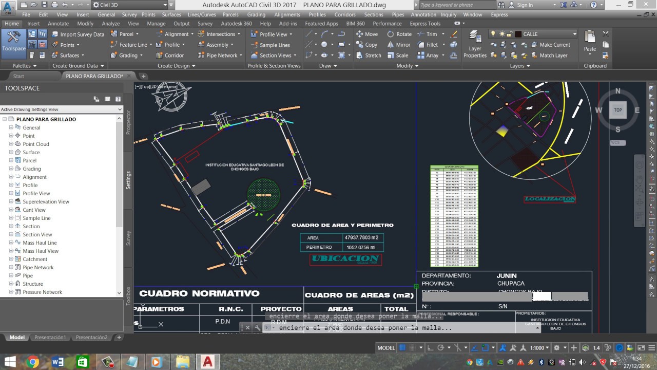657x370 pixels.
Task: Open Layer Properties manager
Action: tap(475, 44)
